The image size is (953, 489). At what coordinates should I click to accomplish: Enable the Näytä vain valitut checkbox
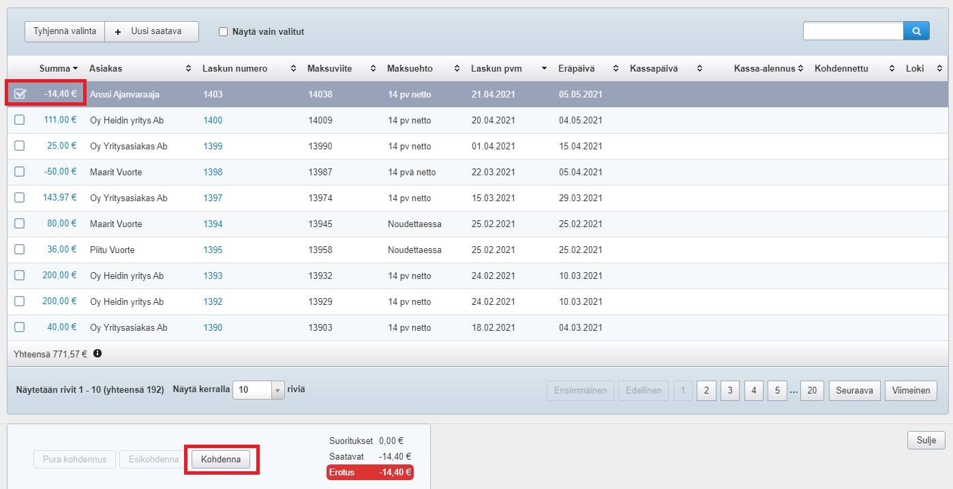pos(223,31)
